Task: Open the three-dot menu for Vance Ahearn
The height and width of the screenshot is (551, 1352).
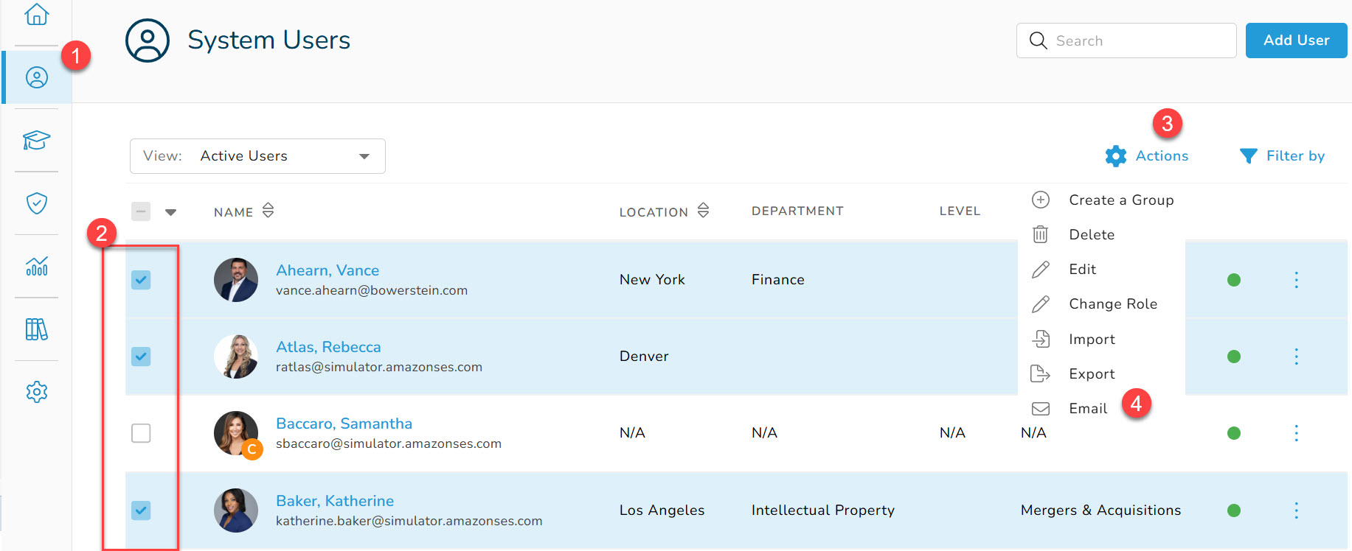Action: [x=1296, y=280]
